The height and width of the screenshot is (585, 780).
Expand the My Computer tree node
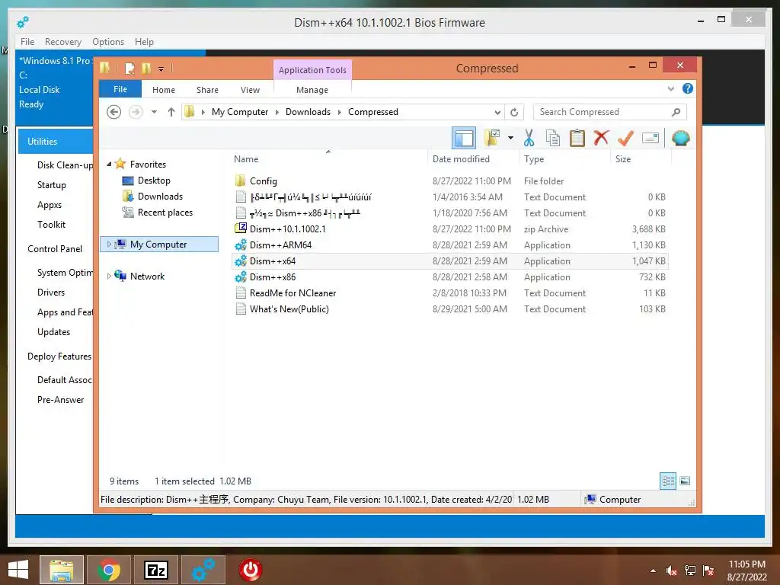coord(109,245)
